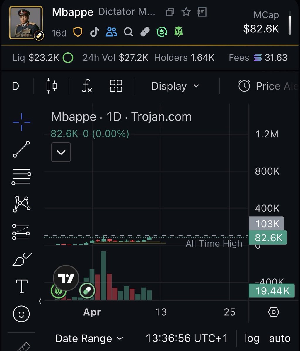Select the Text annotation tool
This screenshot has height=351, width=300.
click(x=22, y=286)
